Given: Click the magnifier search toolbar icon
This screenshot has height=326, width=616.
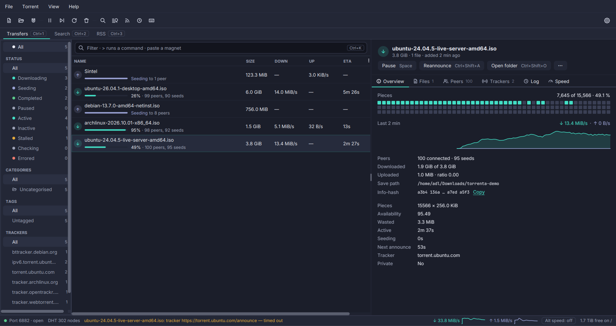Looking at the screenshot, I should [103, 20].
